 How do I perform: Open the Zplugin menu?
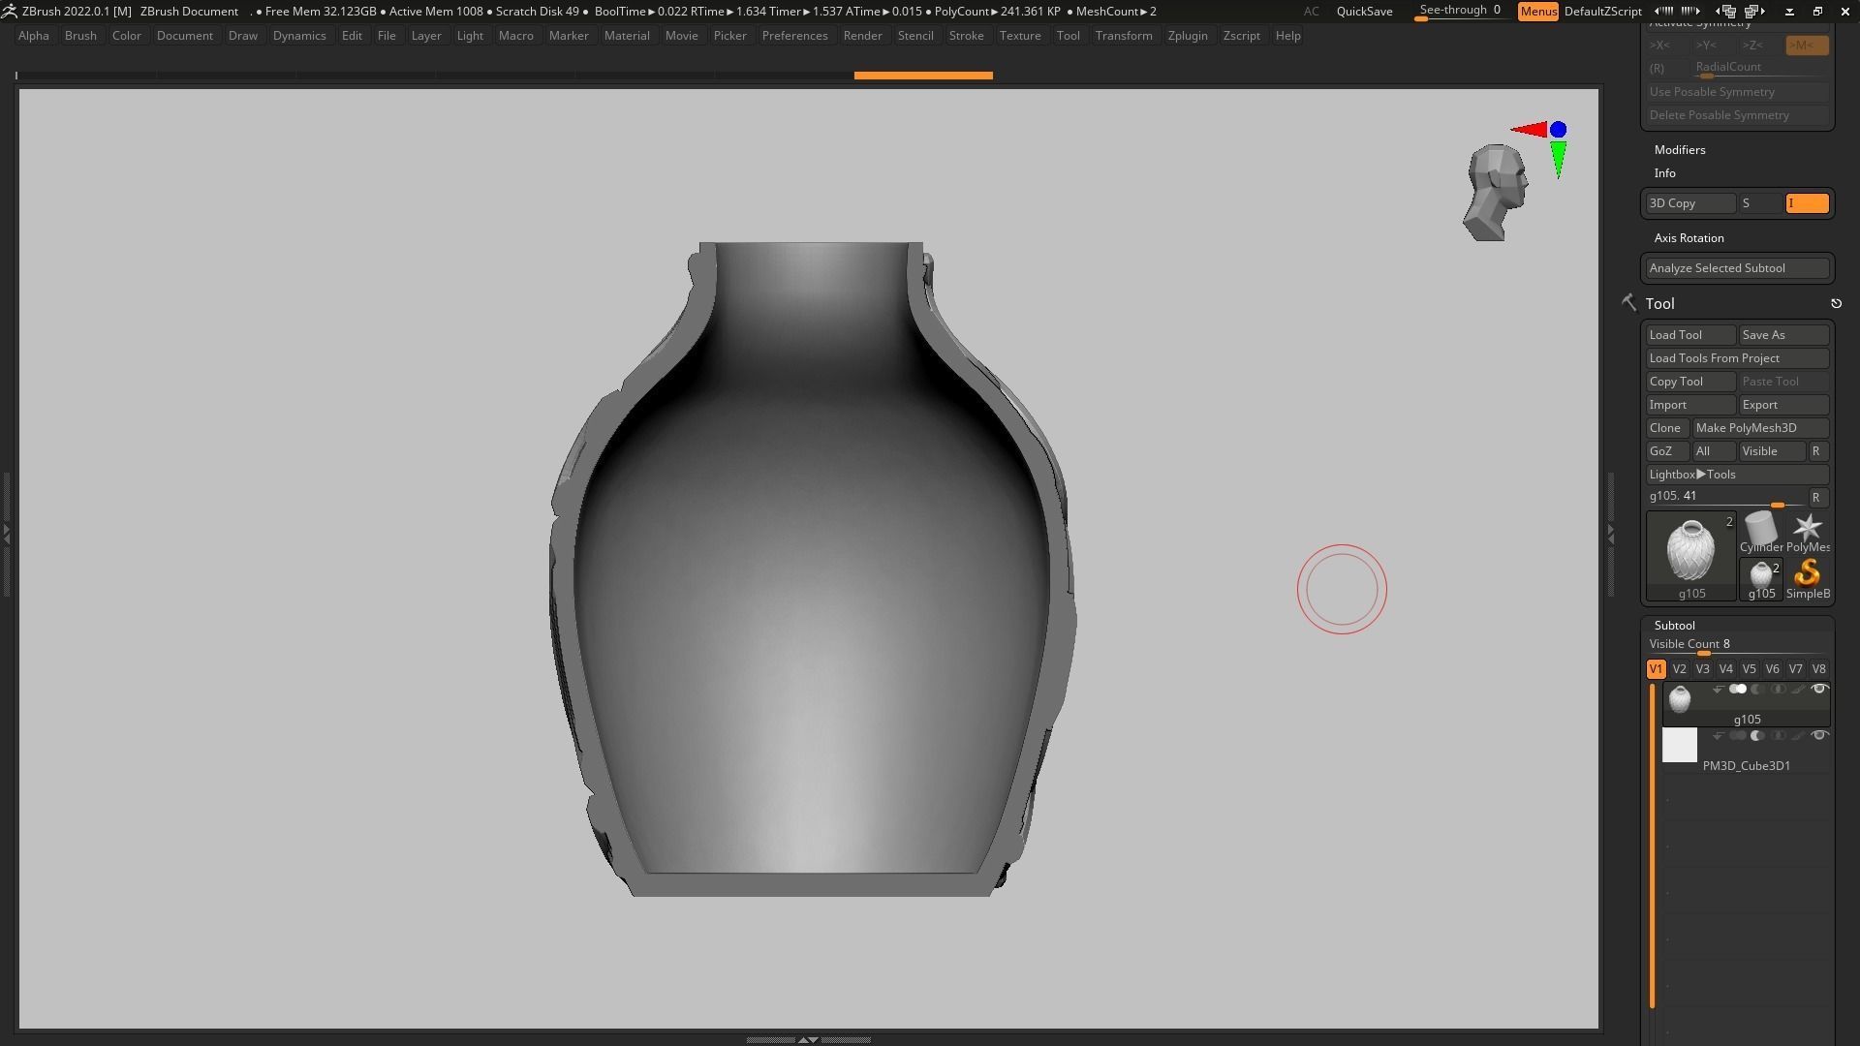point(1187,36)
